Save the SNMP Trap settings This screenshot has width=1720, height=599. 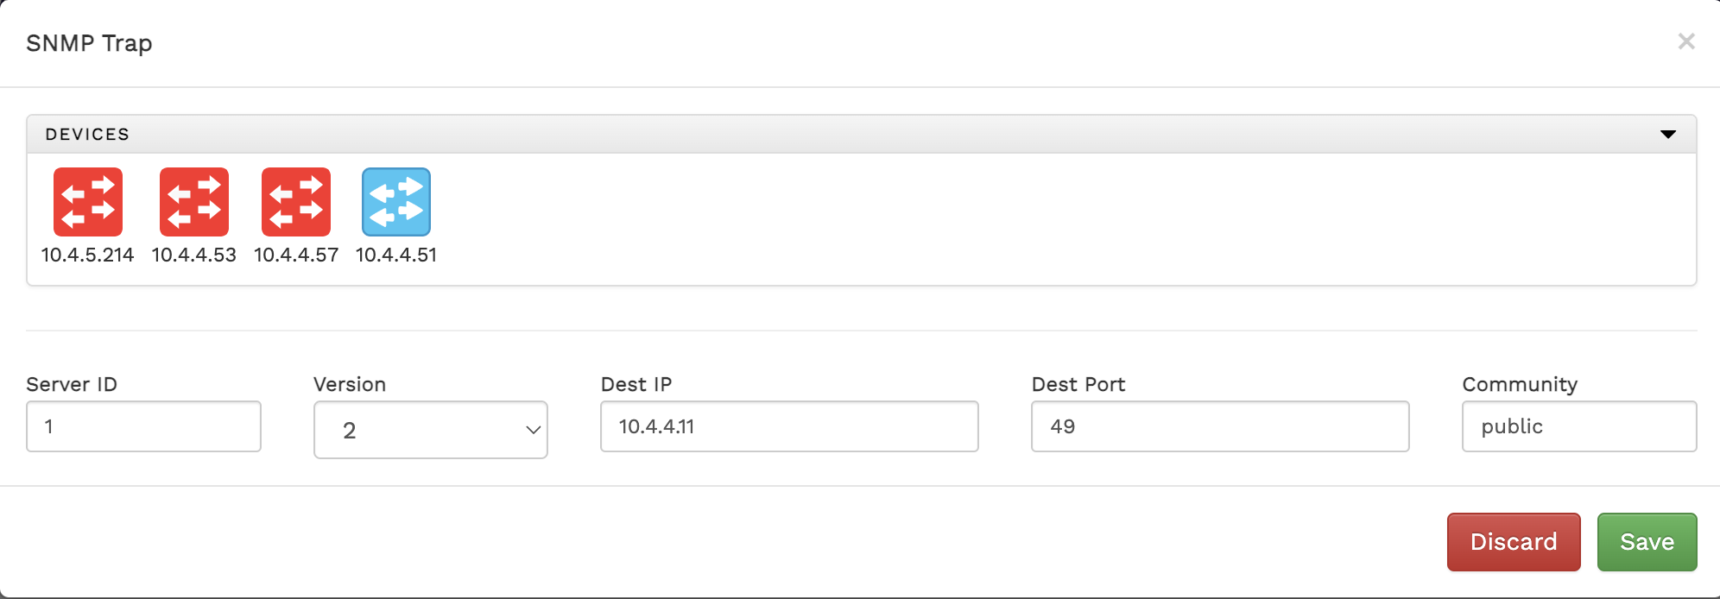(x=1647, y=542)
